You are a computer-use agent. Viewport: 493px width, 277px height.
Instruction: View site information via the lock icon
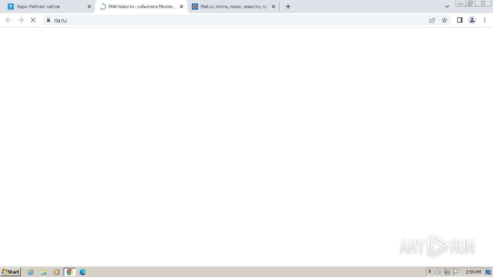(49, 20)
